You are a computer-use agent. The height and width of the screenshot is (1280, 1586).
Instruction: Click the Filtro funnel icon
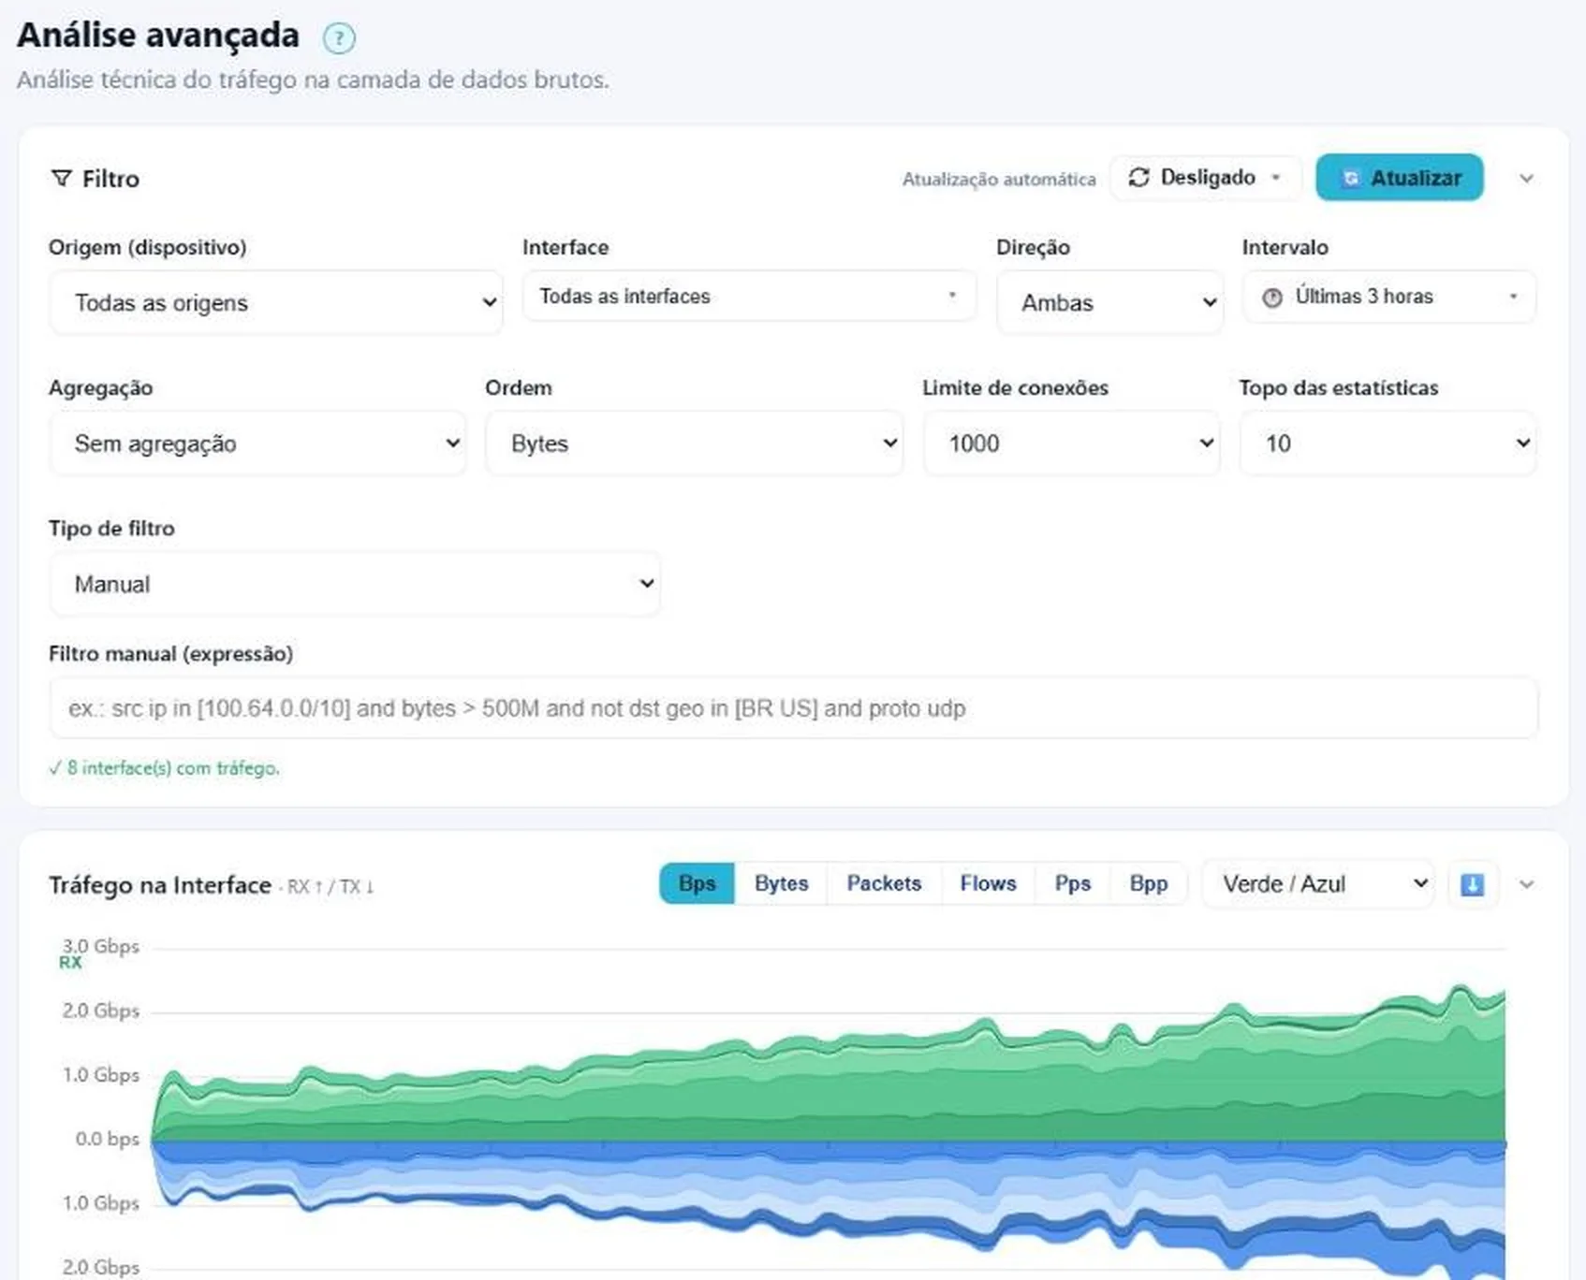(61, 178)
